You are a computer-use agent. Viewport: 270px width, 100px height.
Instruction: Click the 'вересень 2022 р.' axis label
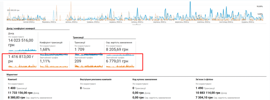coord(182,22)
